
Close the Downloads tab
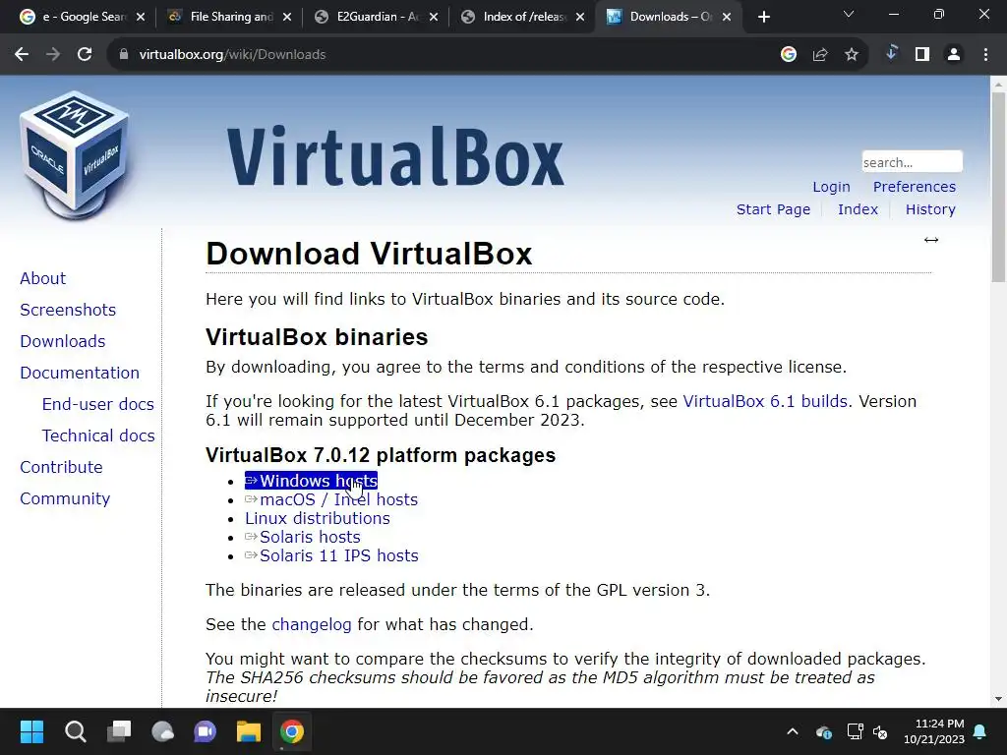(727, 17)
